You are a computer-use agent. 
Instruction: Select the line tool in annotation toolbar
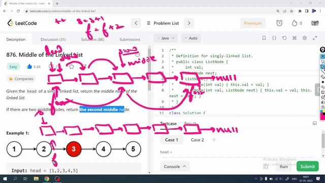click(x=322, y=72)
